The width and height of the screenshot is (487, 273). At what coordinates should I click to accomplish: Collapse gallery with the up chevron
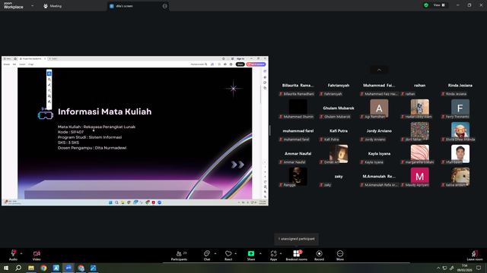pyautogui.click(x=379, y=70)
